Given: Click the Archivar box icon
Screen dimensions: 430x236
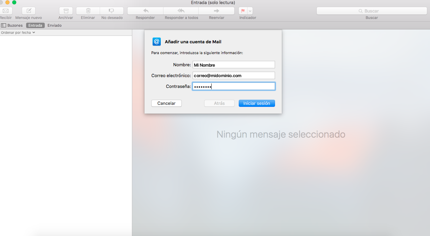Looking at the screenshot, I should click(x=66, y=11).
